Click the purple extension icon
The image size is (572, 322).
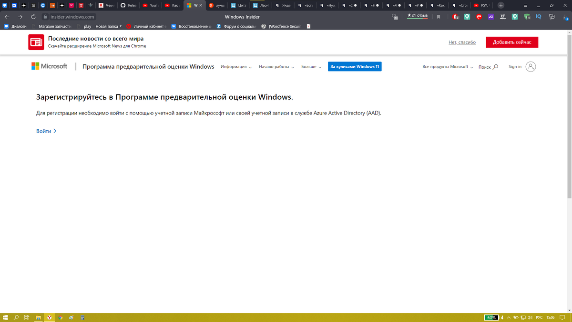(x=491, y=17)
